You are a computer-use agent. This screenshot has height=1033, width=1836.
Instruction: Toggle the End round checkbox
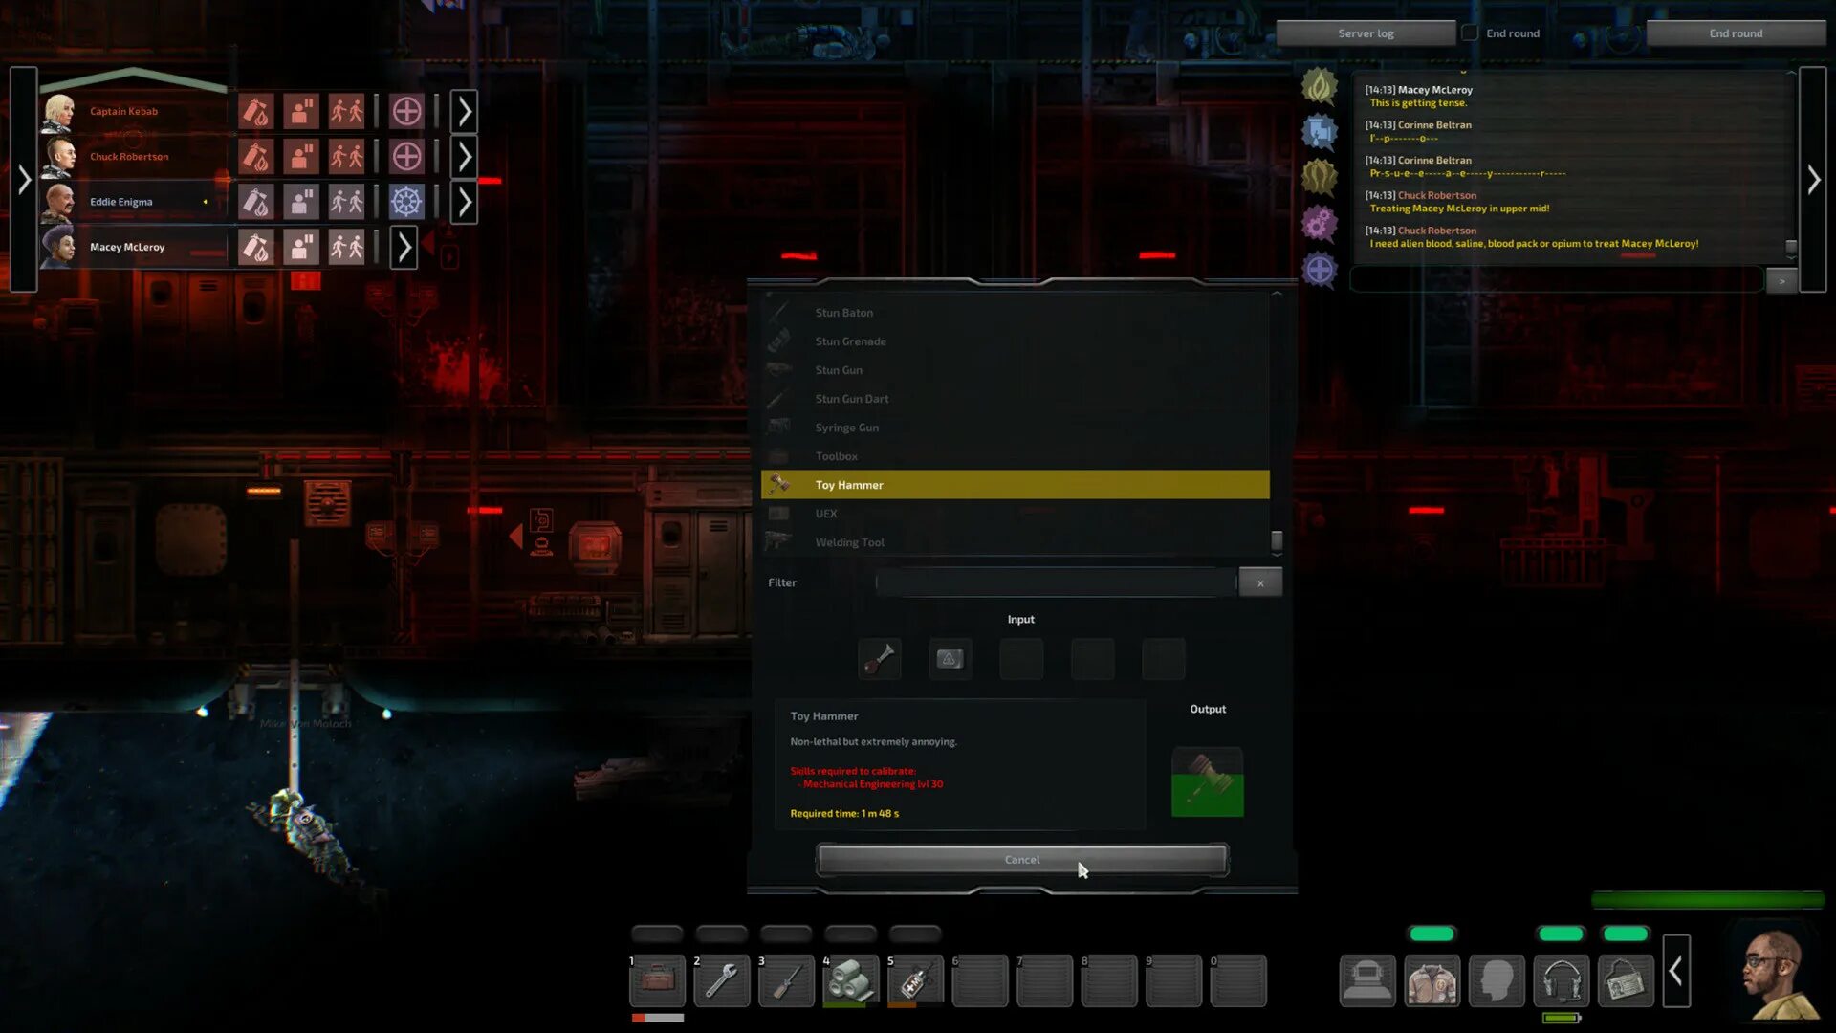click(x=1471, y=33)
